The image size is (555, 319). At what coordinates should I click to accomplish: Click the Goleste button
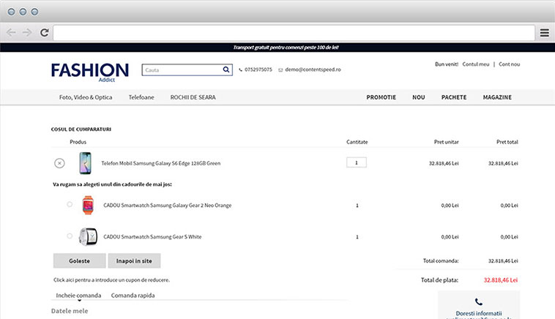[79, 260]
